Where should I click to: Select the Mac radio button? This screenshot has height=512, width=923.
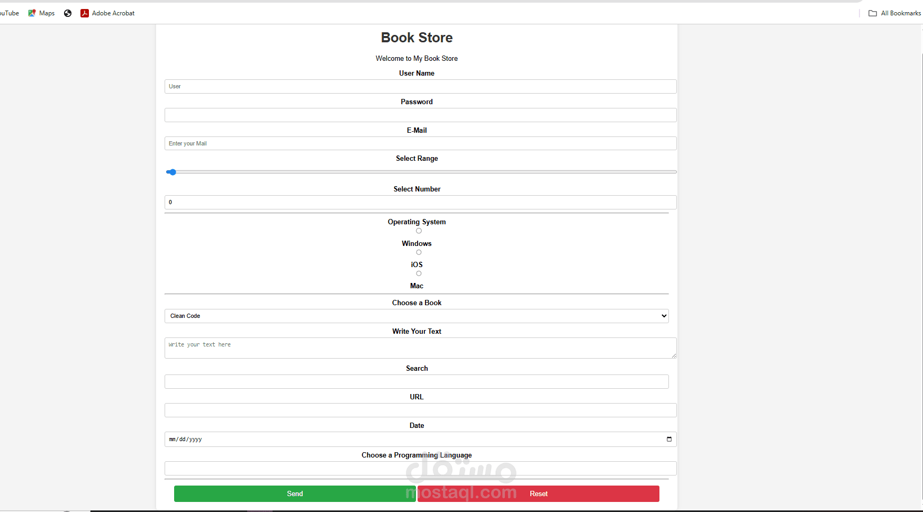pyautogui.click(x=419, y=273)
